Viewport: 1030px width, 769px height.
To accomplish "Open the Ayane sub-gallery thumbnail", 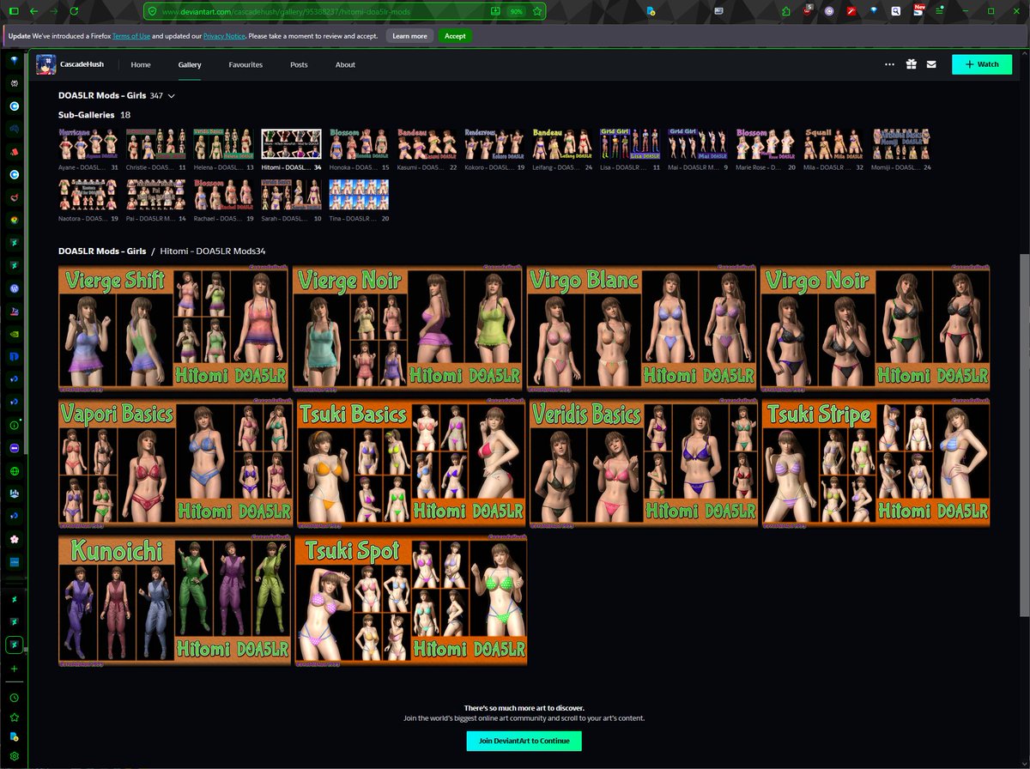I will 88,144.
